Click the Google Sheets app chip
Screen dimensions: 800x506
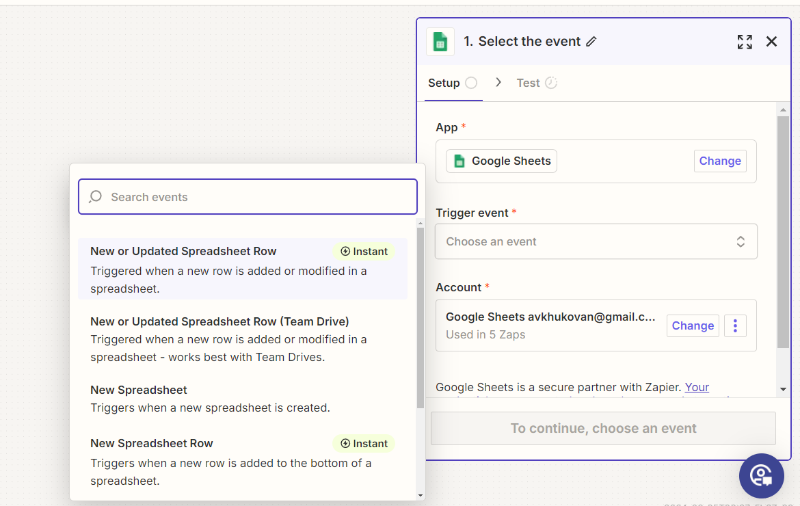[501, 161]
